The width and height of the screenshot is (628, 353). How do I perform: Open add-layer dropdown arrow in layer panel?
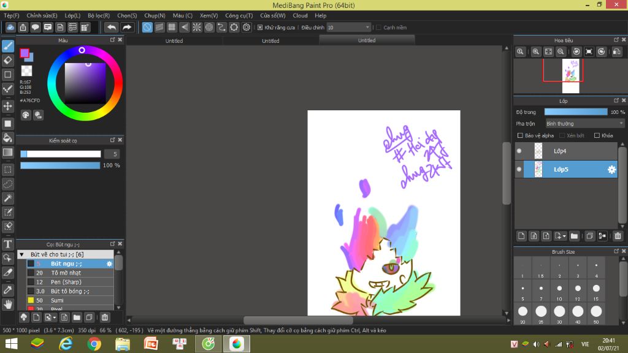(564, 236)
